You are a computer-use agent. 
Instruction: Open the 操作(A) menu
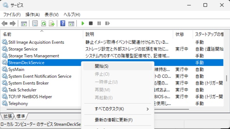[33, 15]
